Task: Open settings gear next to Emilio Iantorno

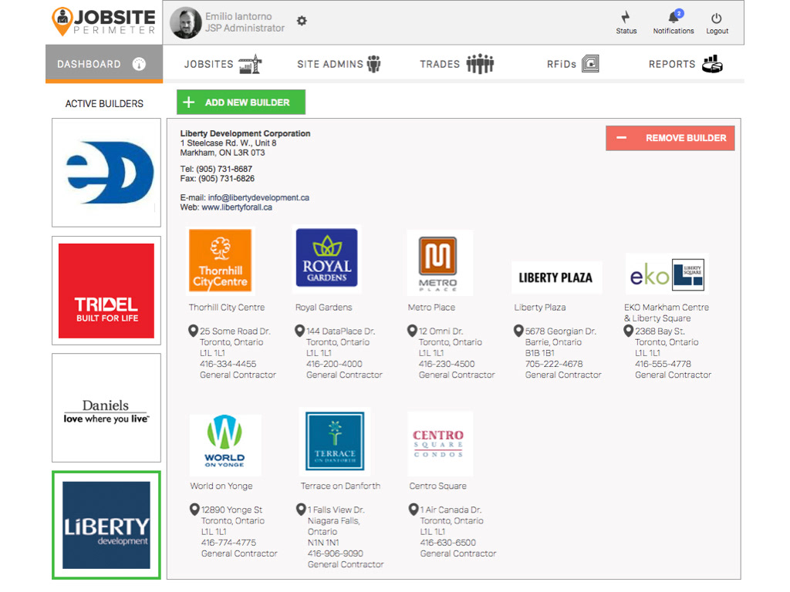Action: click(302, 21)
